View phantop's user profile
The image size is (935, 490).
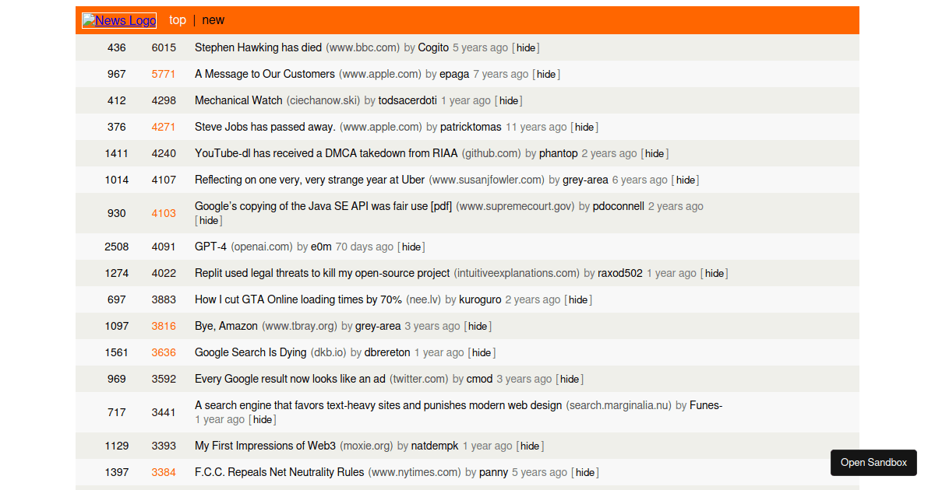click(x=559, y=153)
